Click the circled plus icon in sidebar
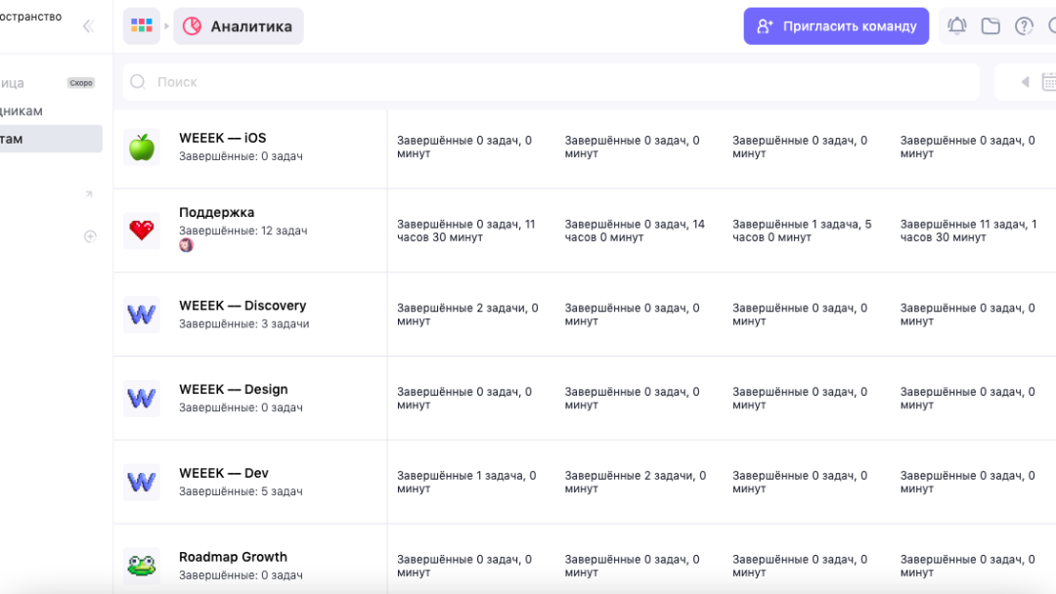The image size is (1056, 594). tap(90, 236)
